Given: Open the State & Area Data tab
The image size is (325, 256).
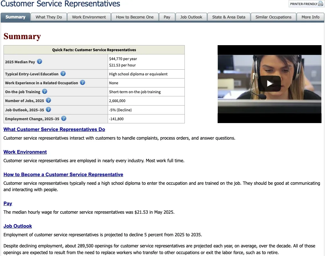Looking at the screenshot, I should [229, 17].
